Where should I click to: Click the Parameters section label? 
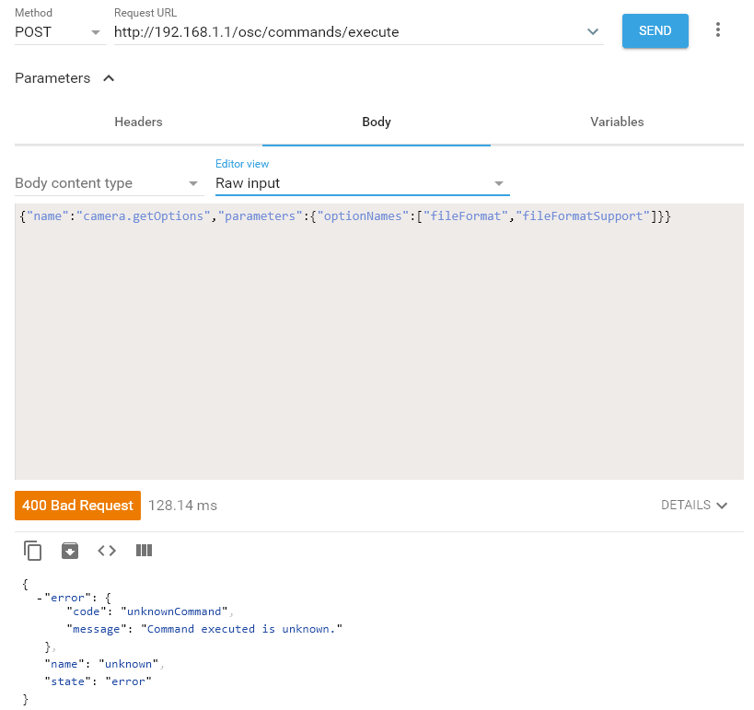click(52, 78)
